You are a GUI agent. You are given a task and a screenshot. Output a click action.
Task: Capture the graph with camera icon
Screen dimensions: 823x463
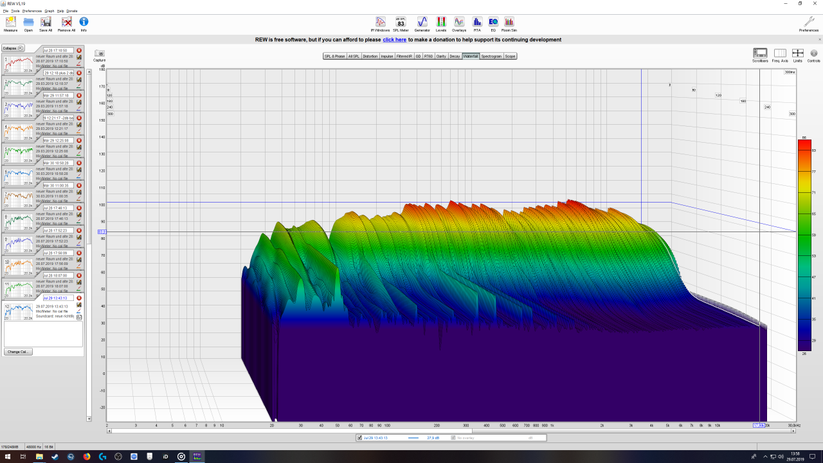99,54
